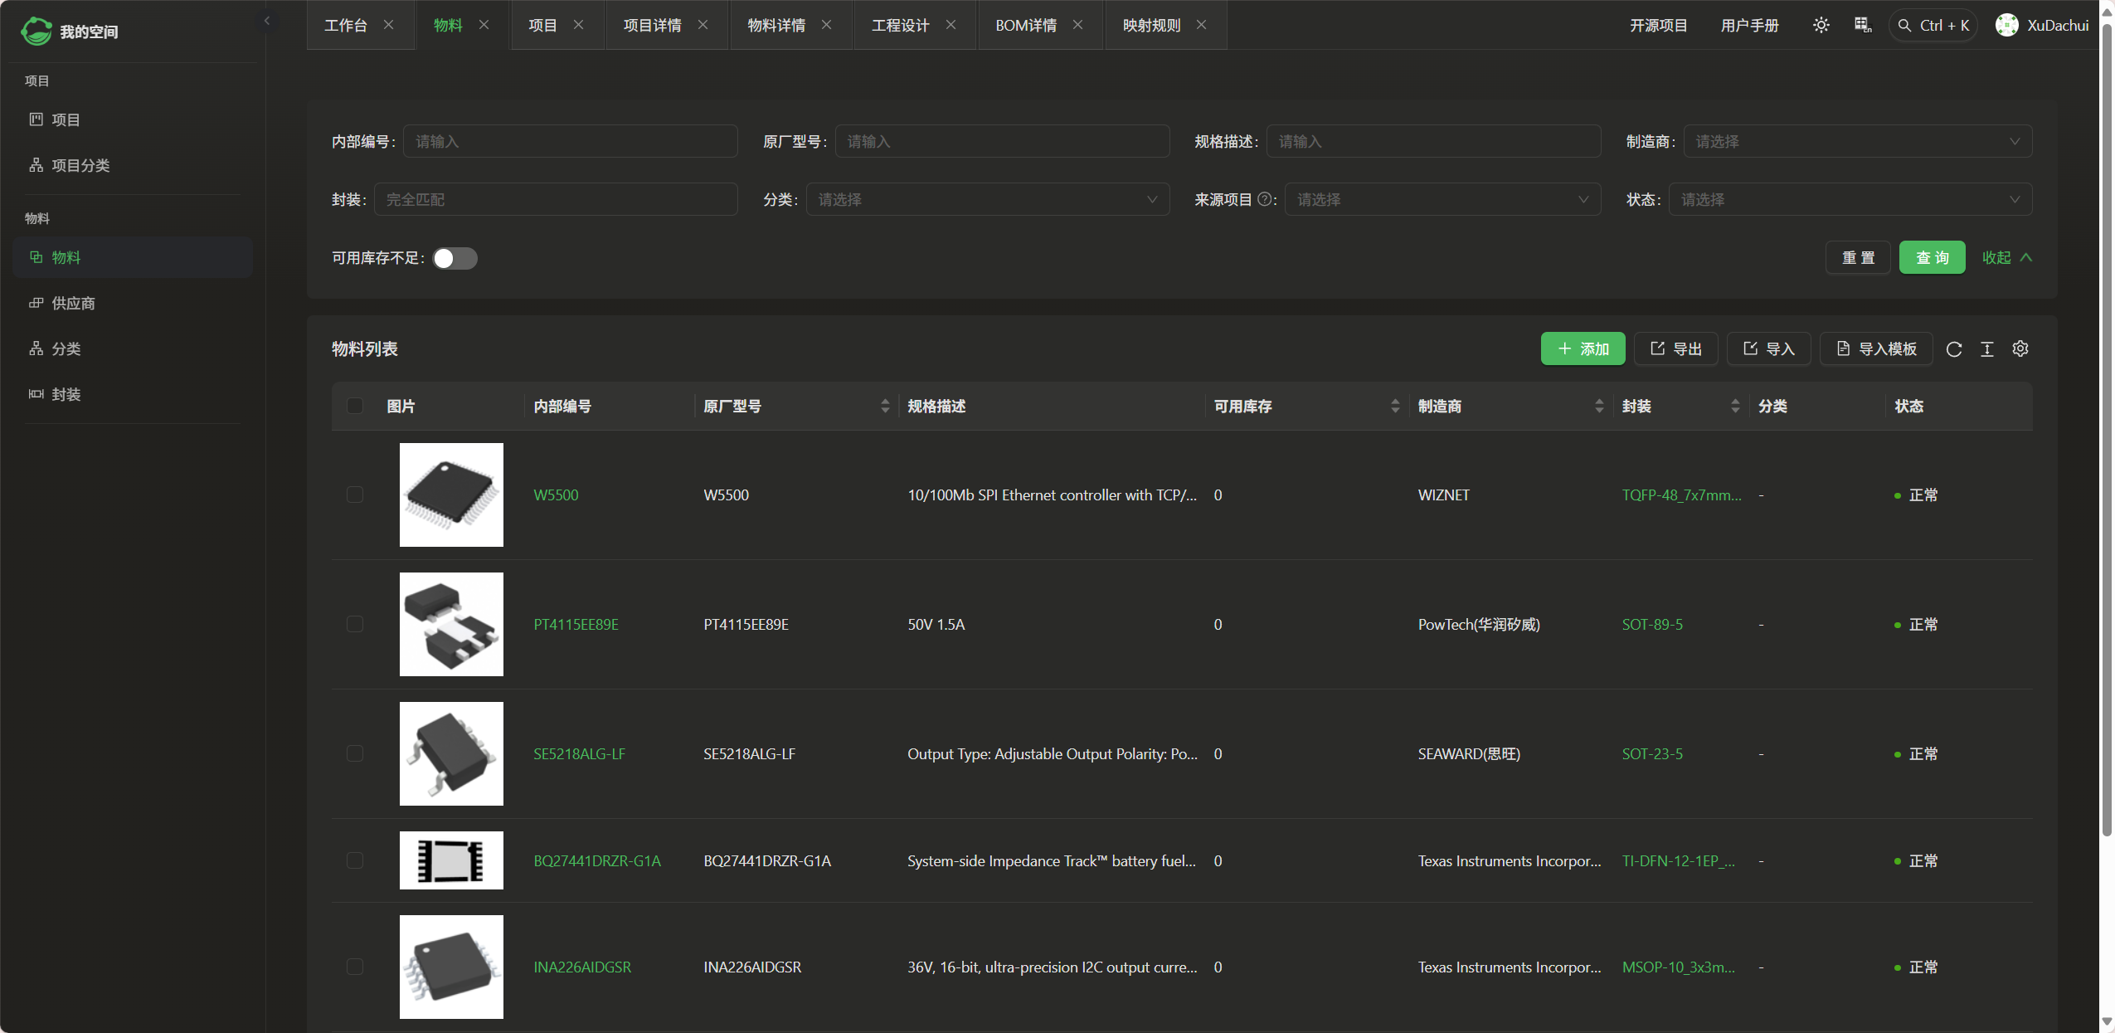Viewport: 2115px width, 1033px height.
Task: Open the 制造商 dropdown
Action: (1857, 141)
